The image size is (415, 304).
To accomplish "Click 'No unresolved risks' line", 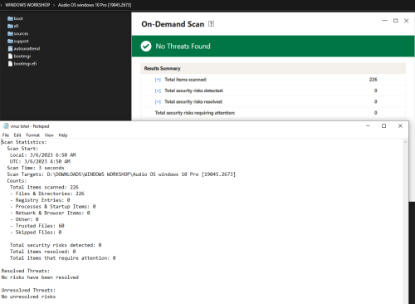I will point(28,297).
